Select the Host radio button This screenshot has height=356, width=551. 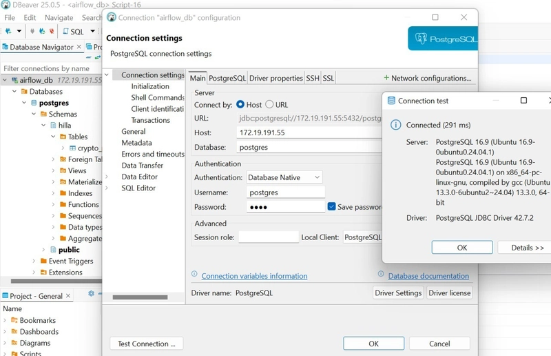point(240,104)
